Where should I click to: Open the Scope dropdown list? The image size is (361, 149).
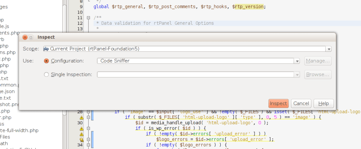point(329,49)
